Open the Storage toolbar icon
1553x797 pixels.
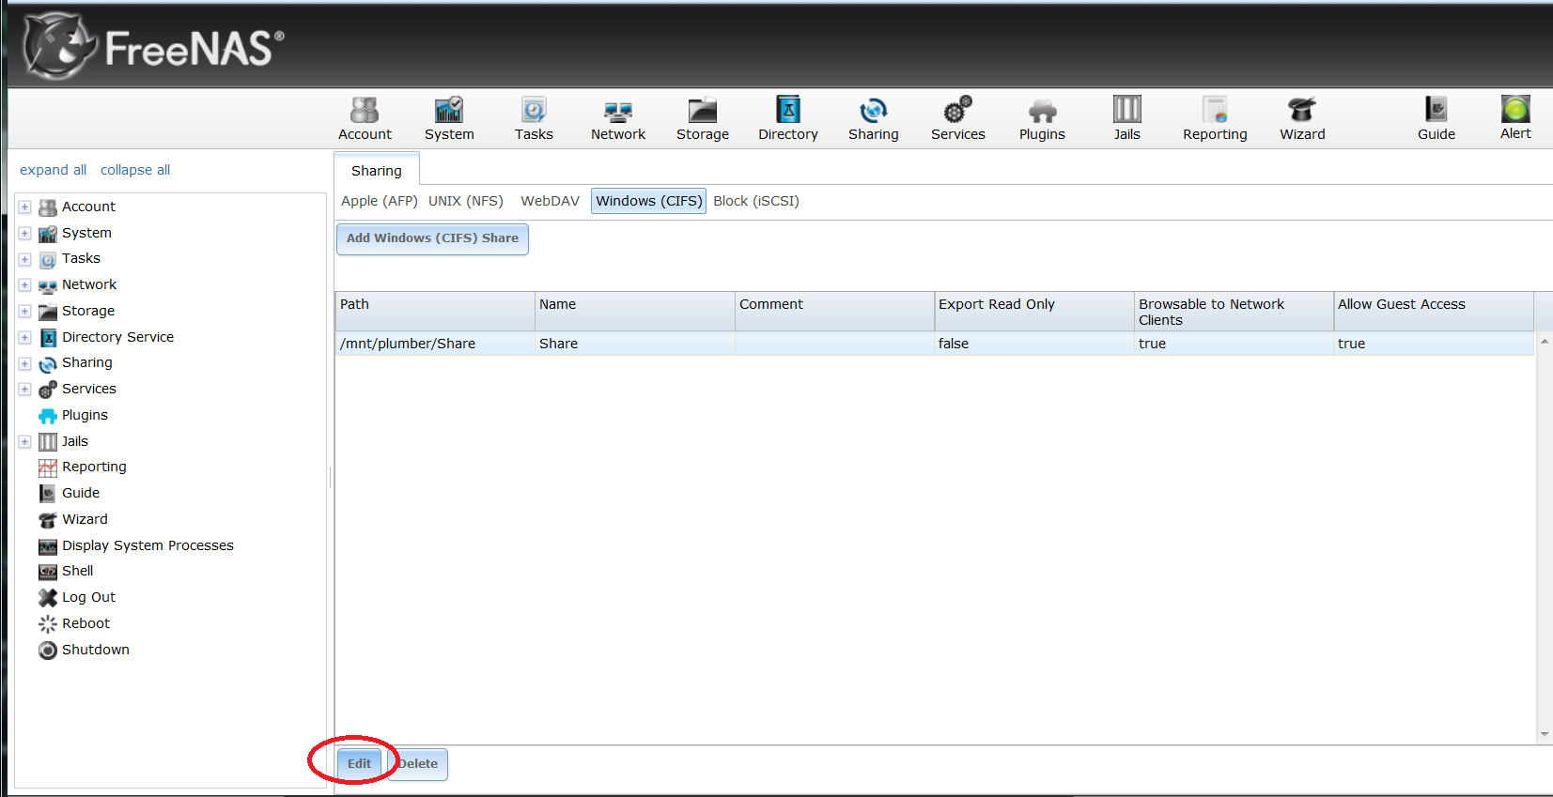click(703, 111)
